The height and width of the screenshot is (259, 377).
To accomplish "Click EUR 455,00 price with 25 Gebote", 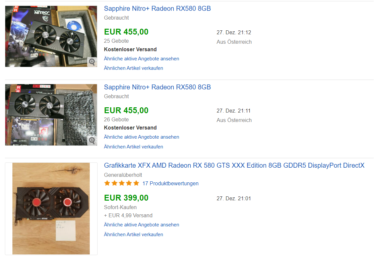I will pyautogui.click(x=126, y=32).
